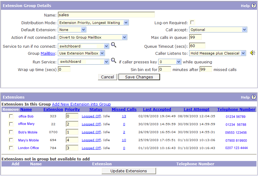The height and width of the screenshot is (176, 258).
Task: Open the Call accept dropdown
Action: point(218,30)
